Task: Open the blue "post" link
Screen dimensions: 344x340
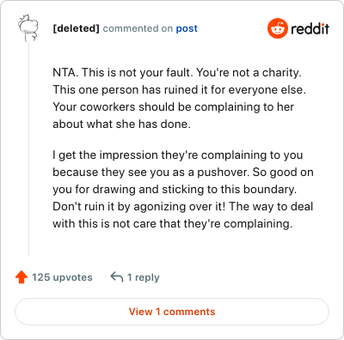Action: click(x=187, y=28)
